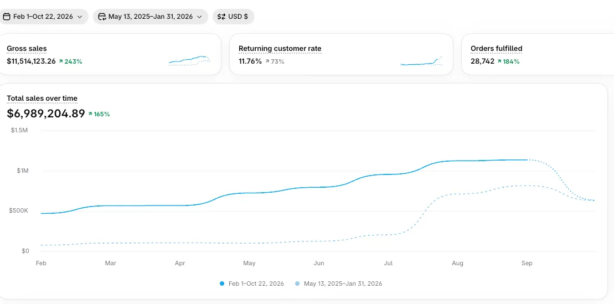This screenshot has width=614, height=304.
Task: Click the USD $ currency button
Action: [234, 17]
